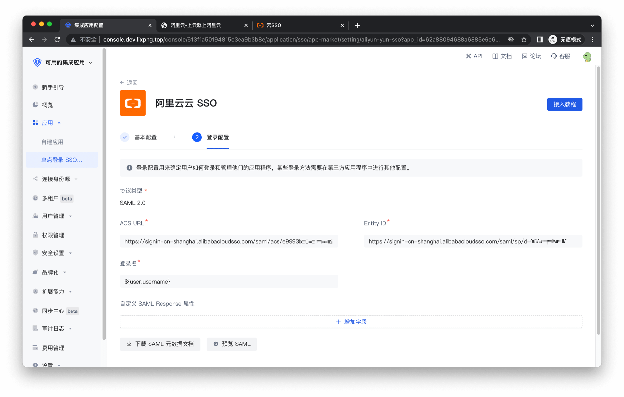The width and height of the screenshot is (624, 397).
Task: Switch to the 基本配置 step tab
Action: [x=145, y=137]
